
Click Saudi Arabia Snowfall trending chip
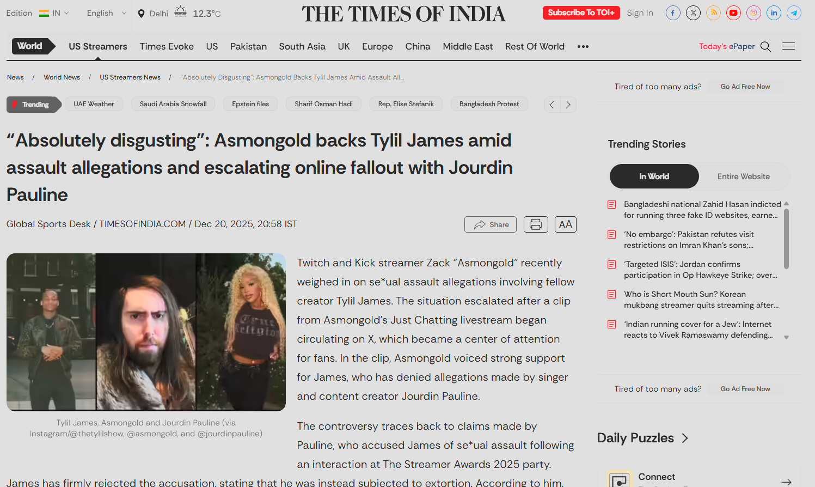click(173, 104)
